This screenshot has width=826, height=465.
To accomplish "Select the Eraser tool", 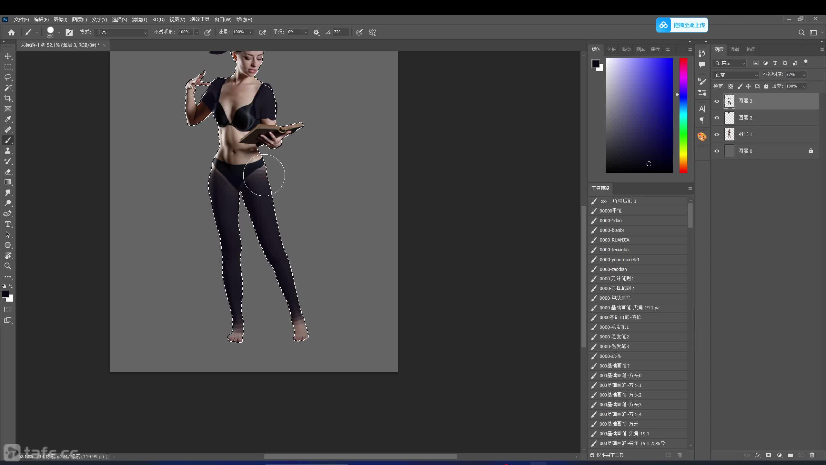I will coord(8,172).
